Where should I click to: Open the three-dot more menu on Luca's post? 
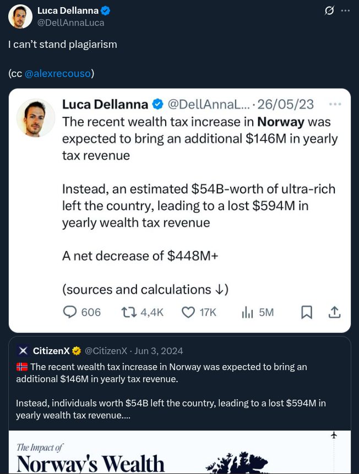tap(345, 10)
